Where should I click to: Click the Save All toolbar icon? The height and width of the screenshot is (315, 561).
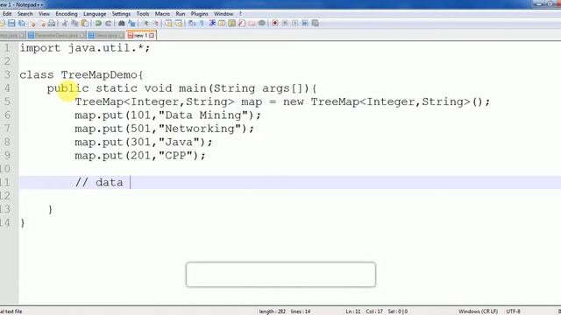click(x=21, y=24)
